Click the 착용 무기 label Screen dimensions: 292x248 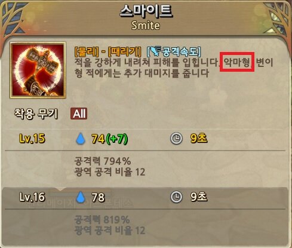click(36, 114)
